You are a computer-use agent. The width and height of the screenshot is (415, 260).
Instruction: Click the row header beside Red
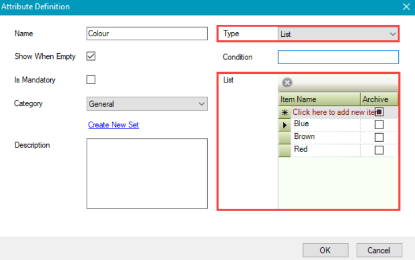[x=285, y=150]
